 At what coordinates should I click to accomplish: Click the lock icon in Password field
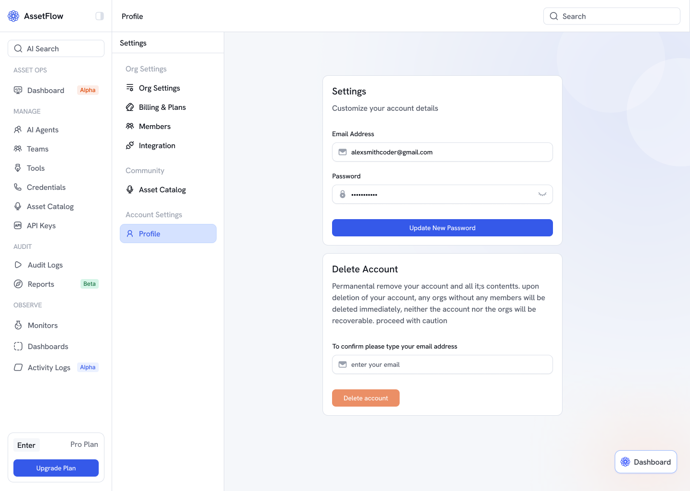pos(343,194)
